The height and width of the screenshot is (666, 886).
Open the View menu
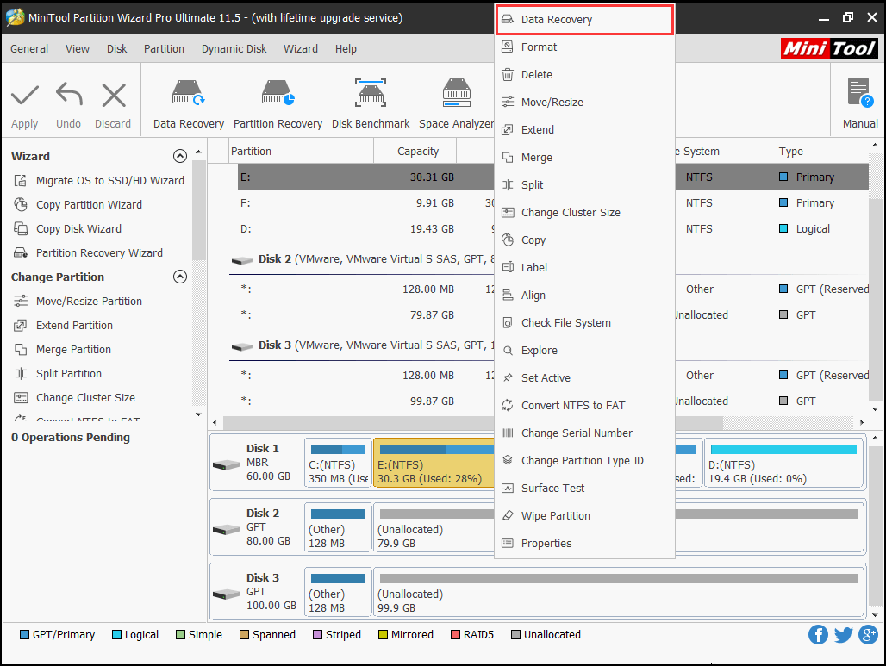[x=78, y=49]
